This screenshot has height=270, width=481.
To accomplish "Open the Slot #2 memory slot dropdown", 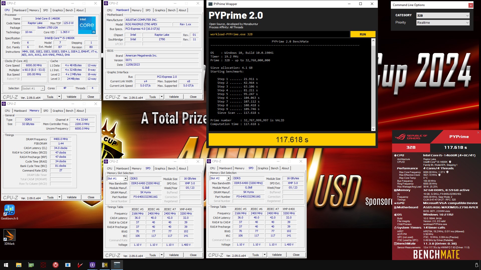I will pyautogui.click(x=220, y=178).
